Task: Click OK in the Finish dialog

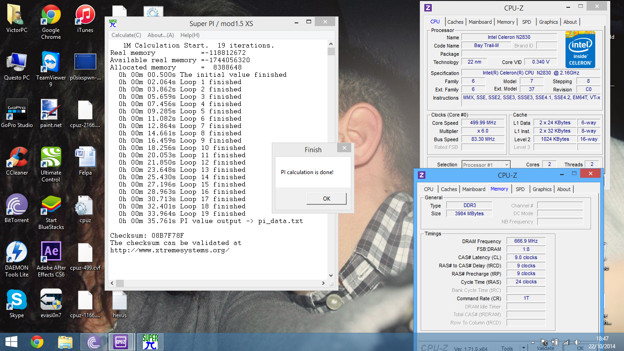Action: 327,199
